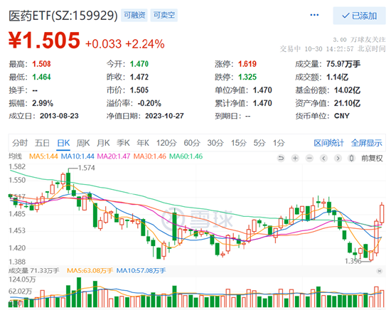Image resolution: width=391 pixels, height=310 pixels.
Task: Click the 均线 indicator label
Action: pyautogui.click(x=15, y=156)
